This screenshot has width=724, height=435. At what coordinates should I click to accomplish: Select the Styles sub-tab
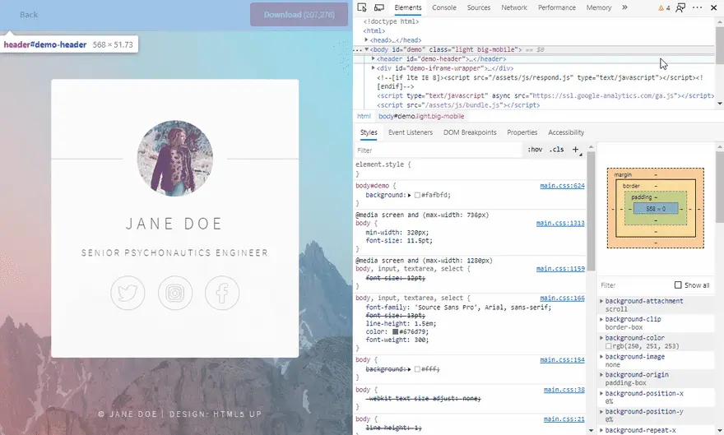(x=369, y=132)
